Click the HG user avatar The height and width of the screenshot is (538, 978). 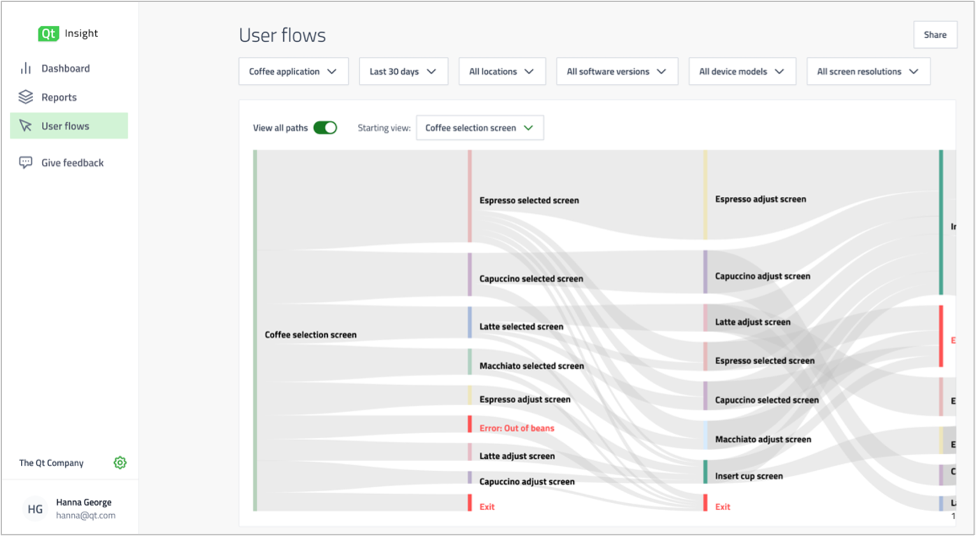[x=35, y=509]
